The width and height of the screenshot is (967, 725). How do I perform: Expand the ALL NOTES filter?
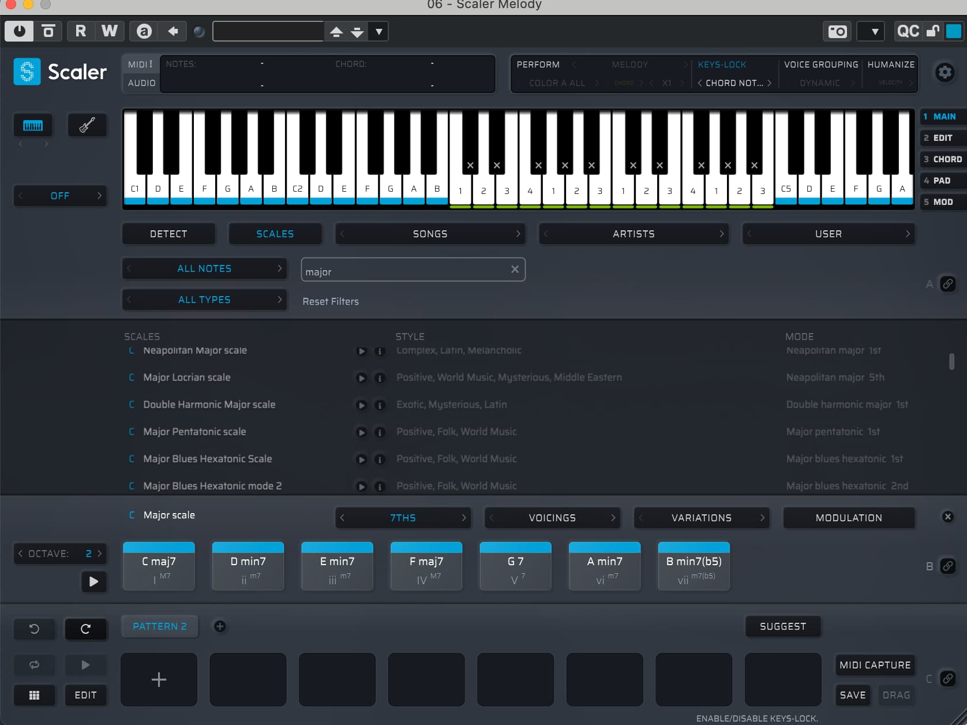tap(204, 268)
